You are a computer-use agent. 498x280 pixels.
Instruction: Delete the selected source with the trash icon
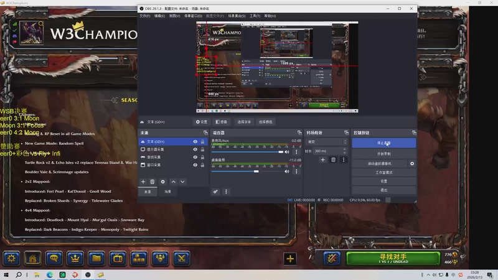click(153, 182)
